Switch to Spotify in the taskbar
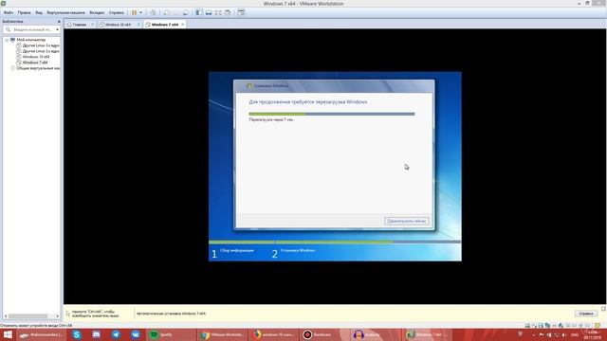Screen dimensions: 607x341 tap(171, 334)
